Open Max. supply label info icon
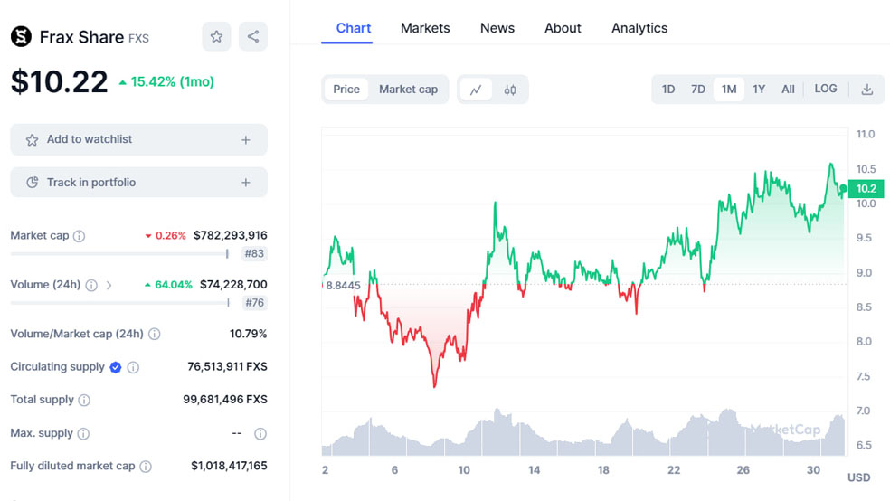This screenshot has width=890, height=501. point(83,434)
